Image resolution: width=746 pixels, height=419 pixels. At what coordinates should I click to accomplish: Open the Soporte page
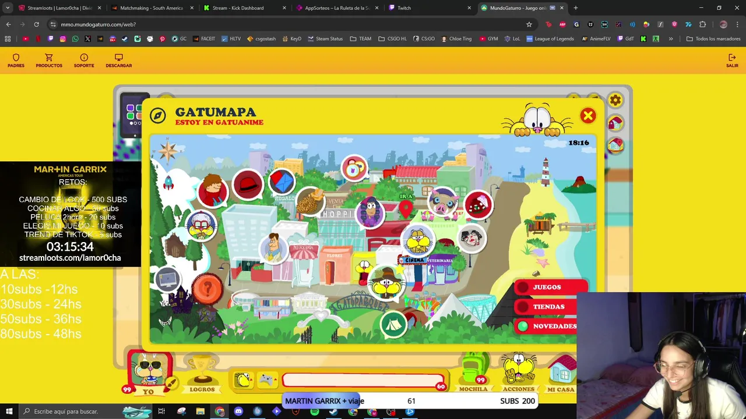(x=84, y=61)
